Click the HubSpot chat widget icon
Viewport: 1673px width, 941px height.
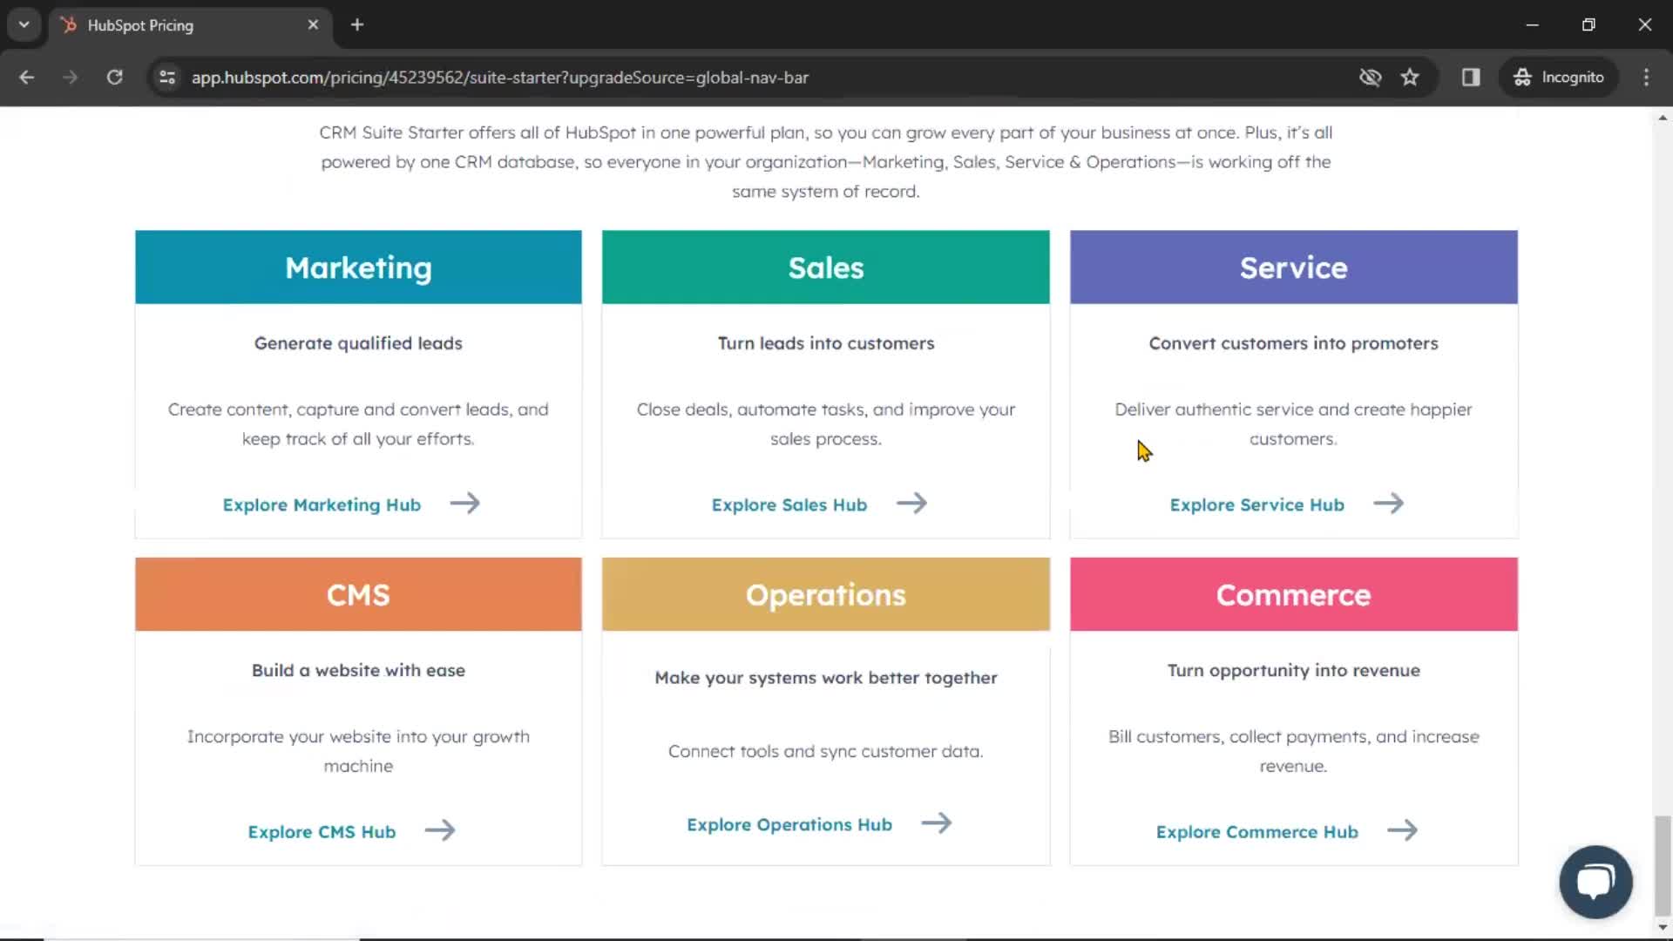tap(1595, 881)
